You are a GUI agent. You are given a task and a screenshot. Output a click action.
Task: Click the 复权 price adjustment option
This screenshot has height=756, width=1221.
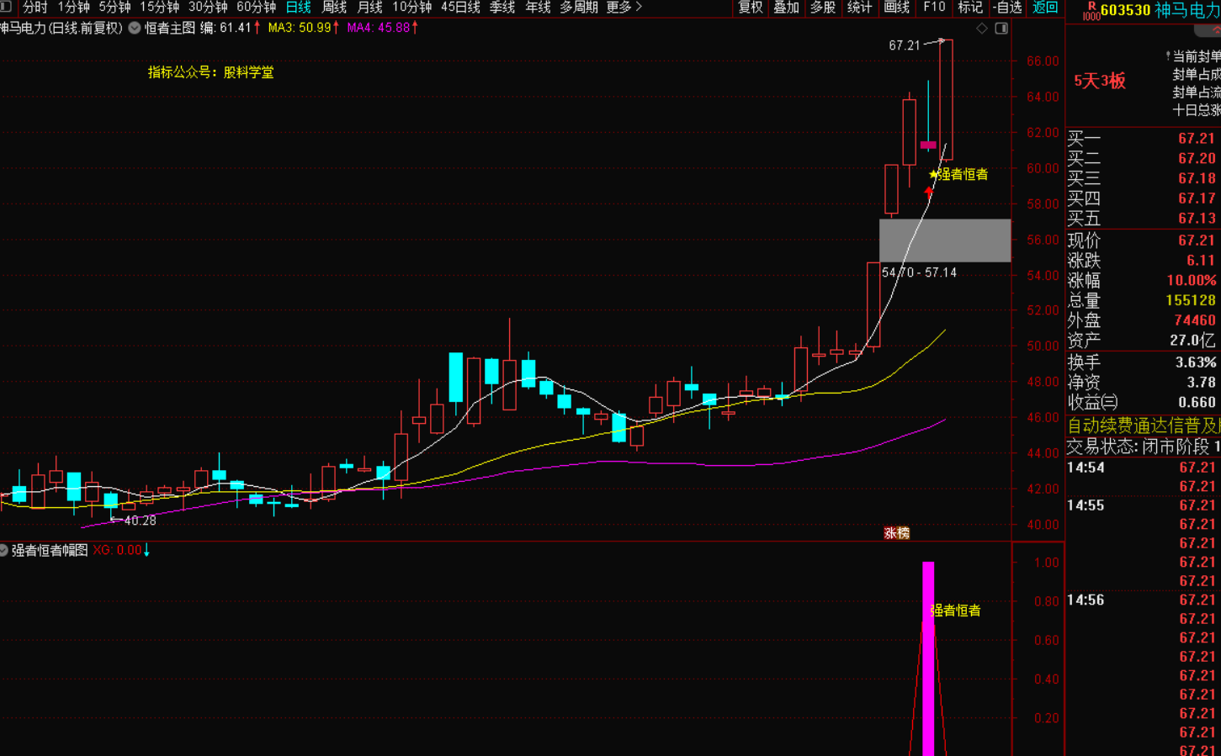point(750,8)
